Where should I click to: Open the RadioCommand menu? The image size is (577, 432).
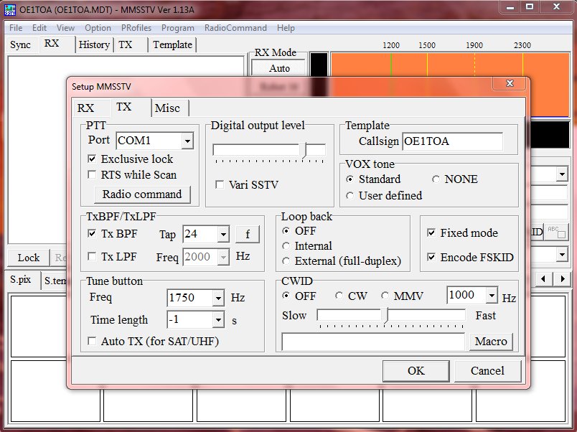(x=235, y=28)
